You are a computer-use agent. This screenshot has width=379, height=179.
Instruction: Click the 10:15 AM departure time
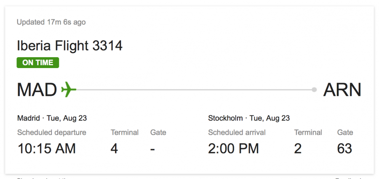tap(46, 148)
